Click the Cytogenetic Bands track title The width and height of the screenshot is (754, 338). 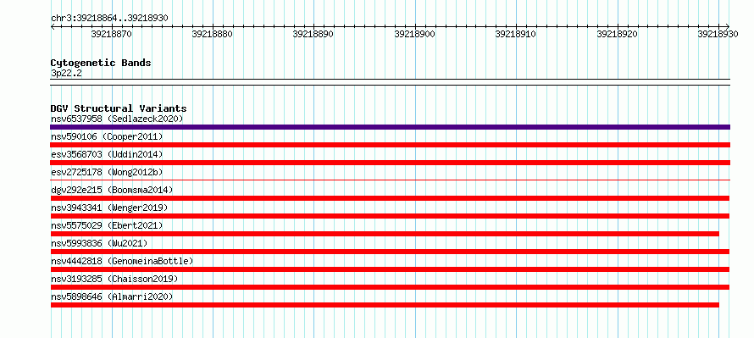(x=101, y=63)
